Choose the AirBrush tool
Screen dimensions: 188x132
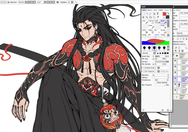coord(151,22)
